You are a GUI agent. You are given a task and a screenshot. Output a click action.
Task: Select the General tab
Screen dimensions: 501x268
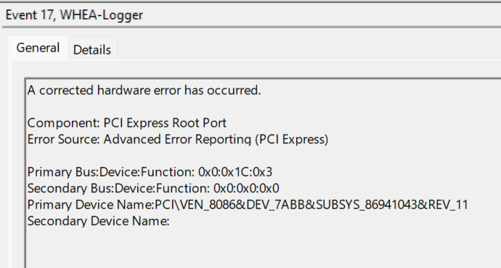(x=38, y=48)
